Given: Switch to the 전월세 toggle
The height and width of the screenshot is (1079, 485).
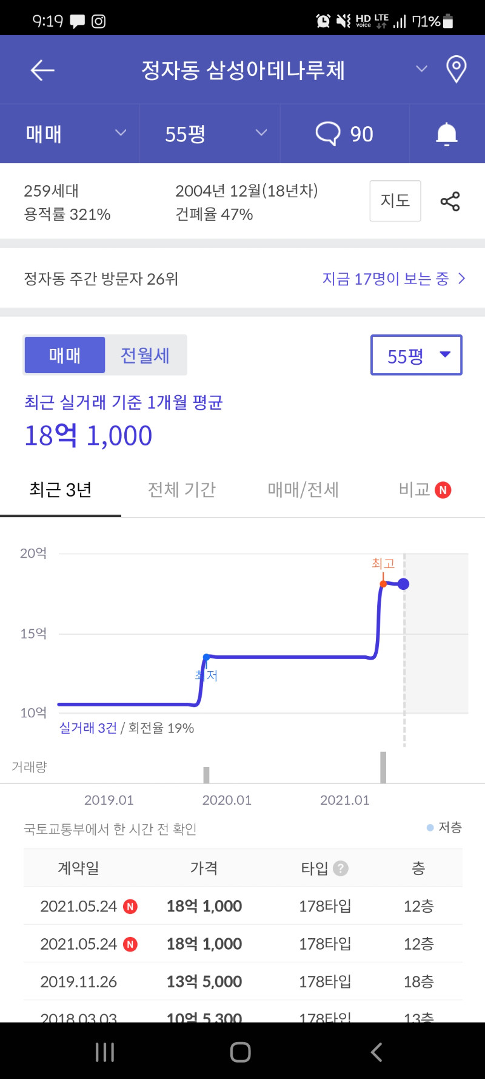Looking at the screenshot, I should pos(145,355).
